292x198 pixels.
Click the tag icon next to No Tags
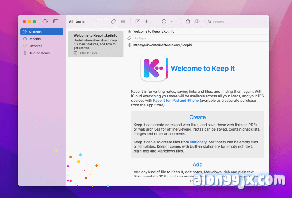pyautogui.click(x=129, y=38)
